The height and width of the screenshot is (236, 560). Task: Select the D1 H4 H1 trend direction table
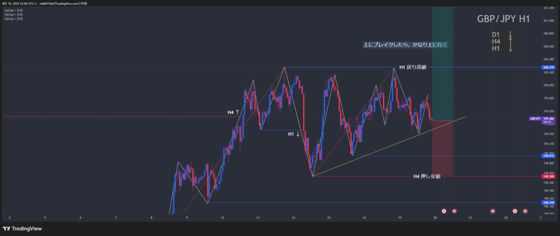coord(502,42)
